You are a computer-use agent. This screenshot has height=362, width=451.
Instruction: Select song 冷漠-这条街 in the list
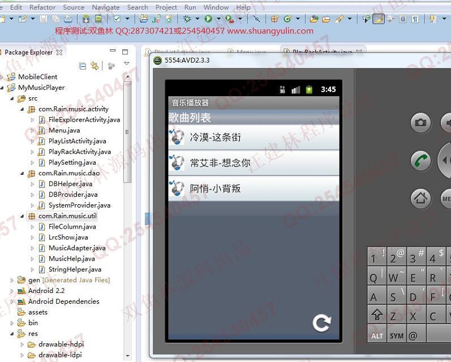[254, 137]
